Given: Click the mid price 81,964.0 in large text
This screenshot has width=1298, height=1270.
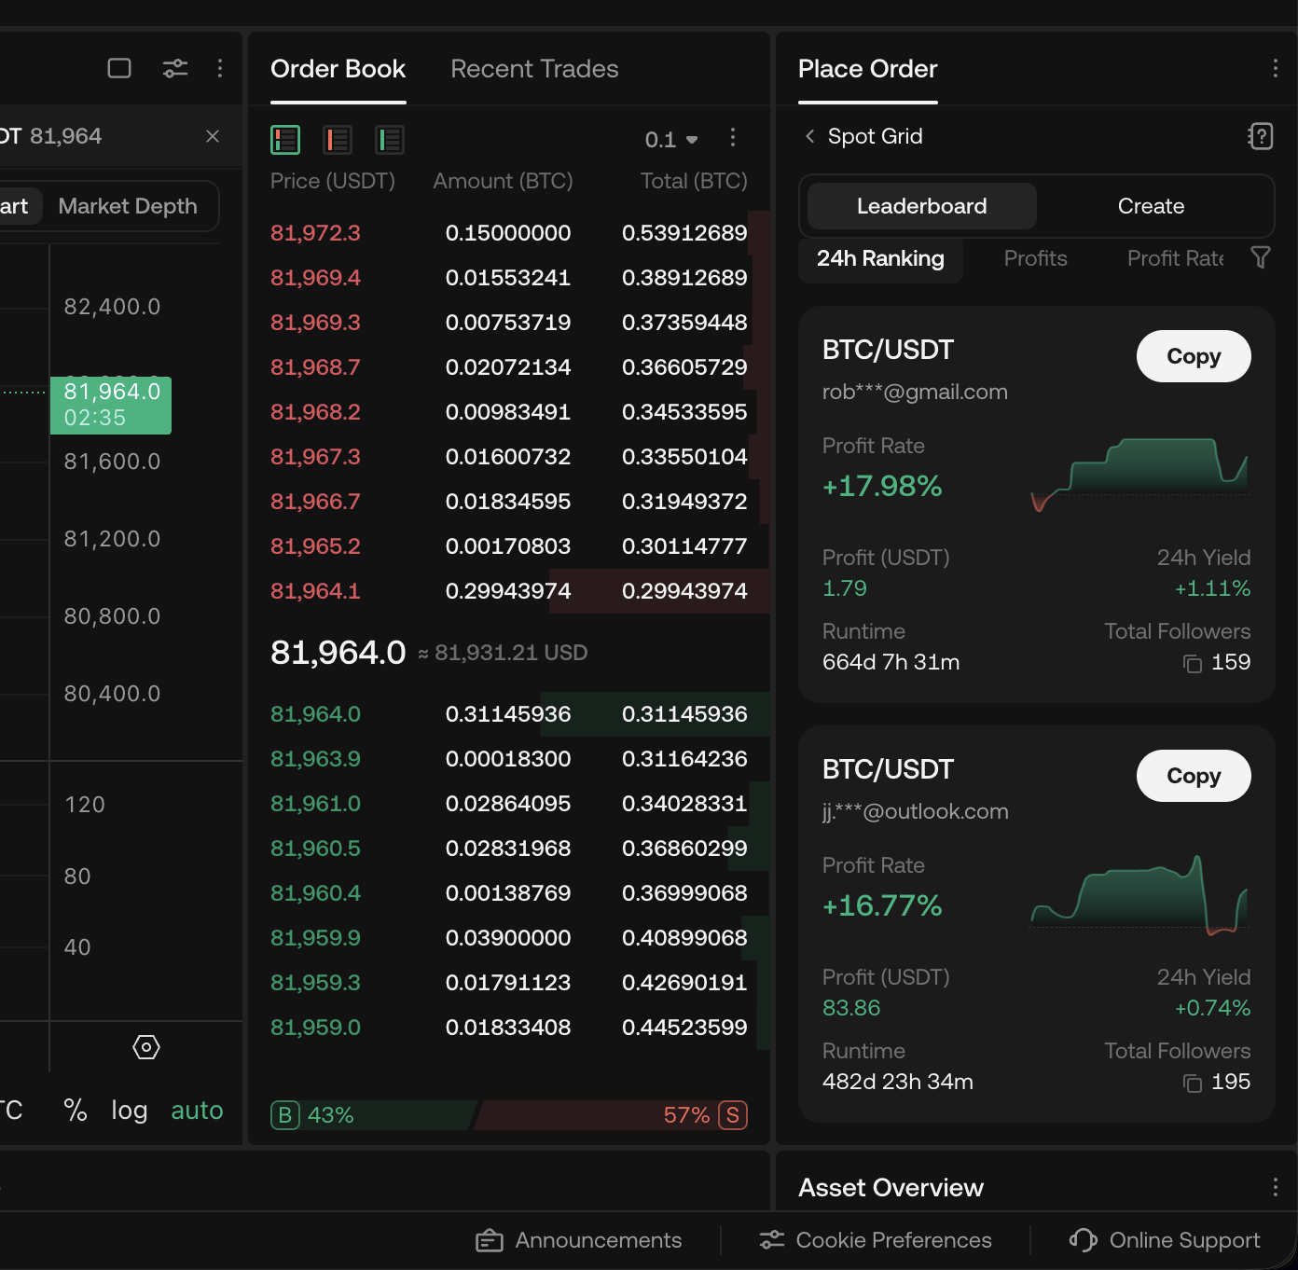Looking at the screenshot, I should (x=338, y=653).
